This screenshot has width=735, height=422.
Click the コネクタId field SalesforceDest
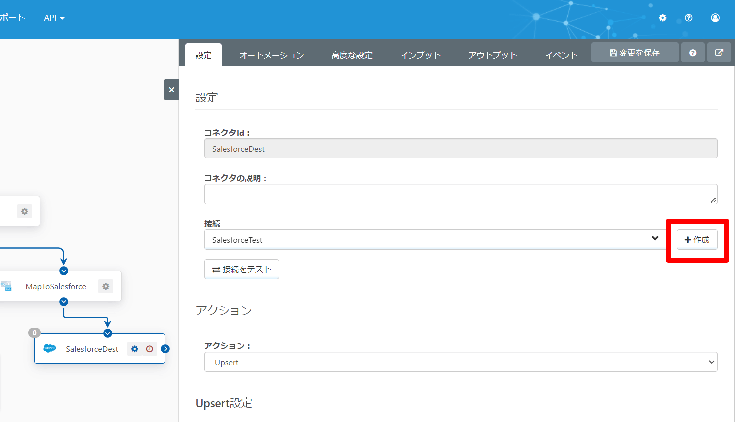pos(461,148)
